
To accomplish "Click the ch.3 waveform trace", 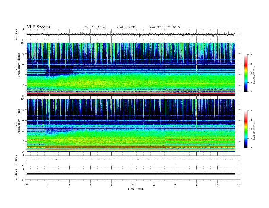I will 131,160.
